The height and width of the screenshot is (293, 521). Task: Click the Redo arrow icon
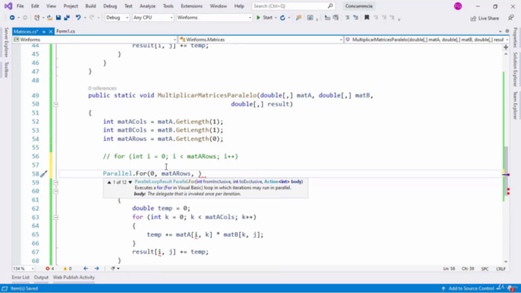pos(92,18)
